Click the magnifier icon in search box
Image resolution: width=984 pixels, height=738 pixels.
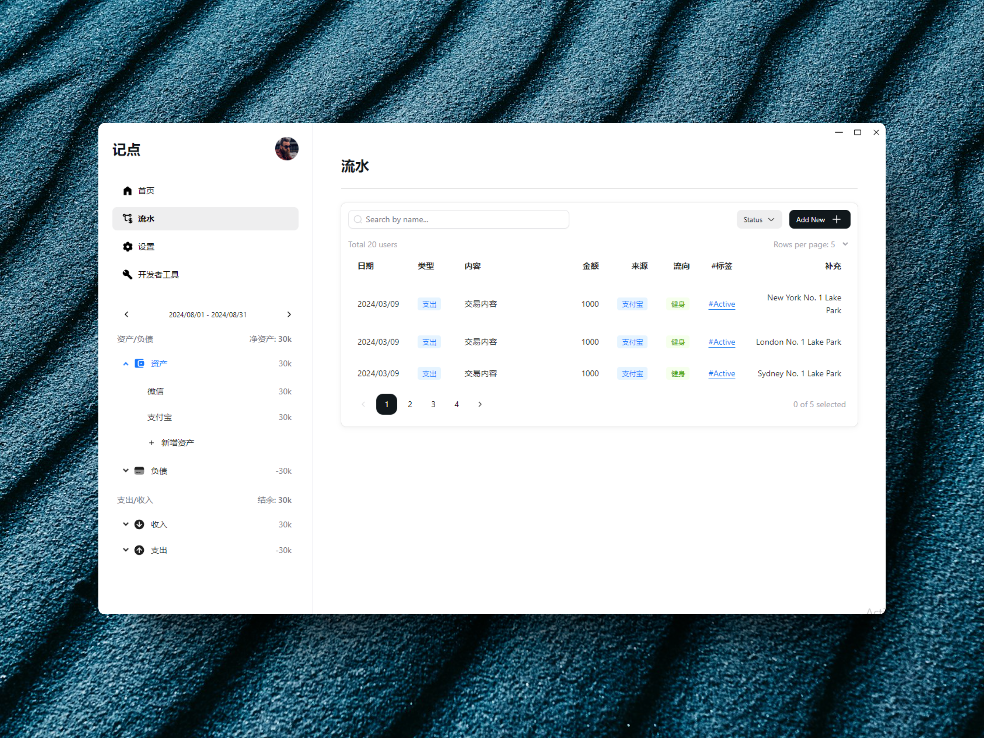click(358, 219)
